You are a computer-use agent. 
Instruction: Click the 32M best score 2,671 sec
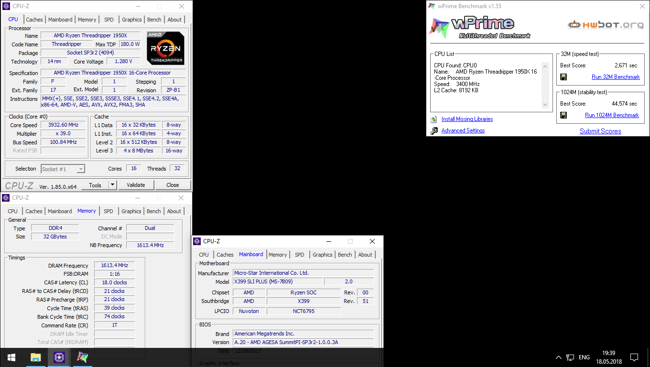click(626, 65)
